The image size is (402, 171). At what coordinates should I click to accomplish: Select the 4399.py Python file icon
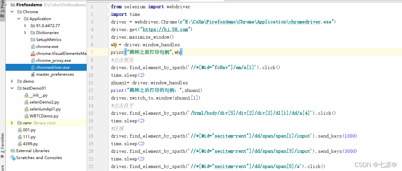coord(20,144)
